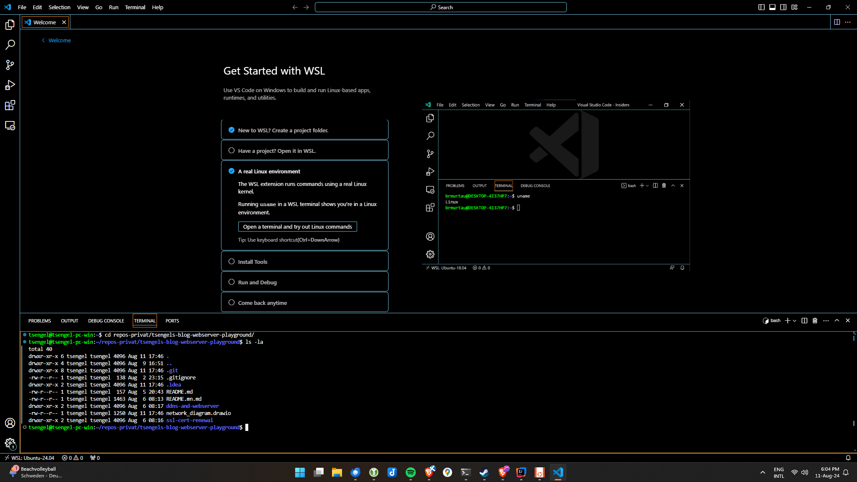Open notifications bell in status bar

tap(848, 458)
